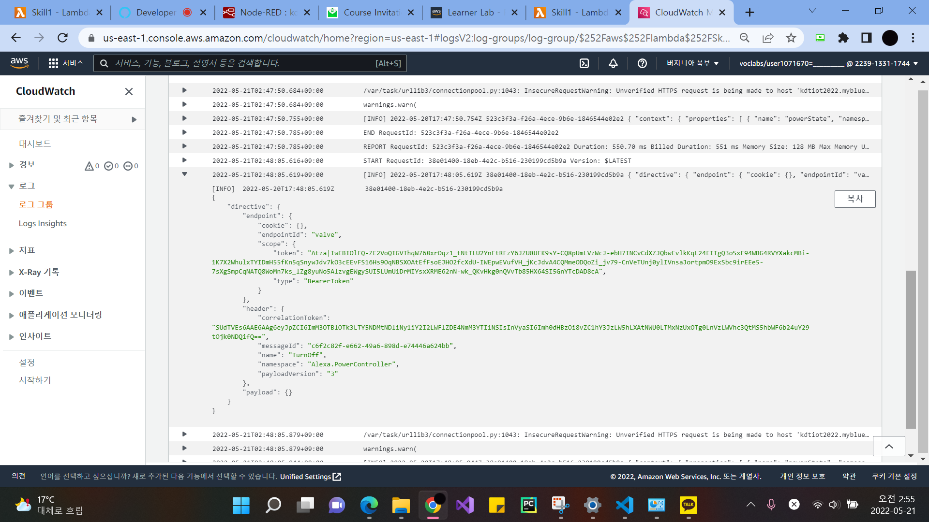The image size is (929, 522).
Task: Open the 버지니아 북부 region dropdown
Action: (x=692, y=63)
